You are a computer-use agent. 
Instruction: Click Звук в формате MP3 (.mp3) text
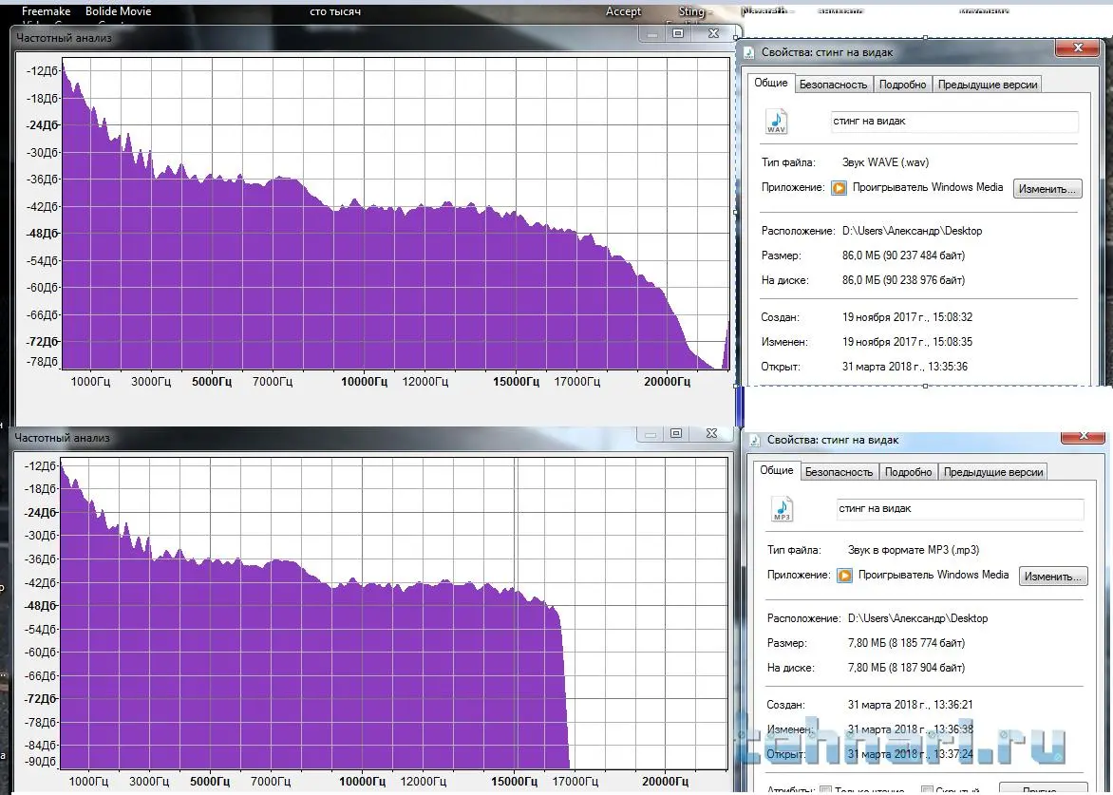(x=914, y=550)
